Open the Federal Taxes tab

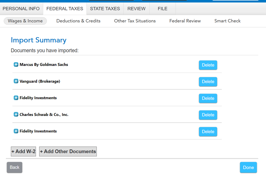click(x=65, y=9)
